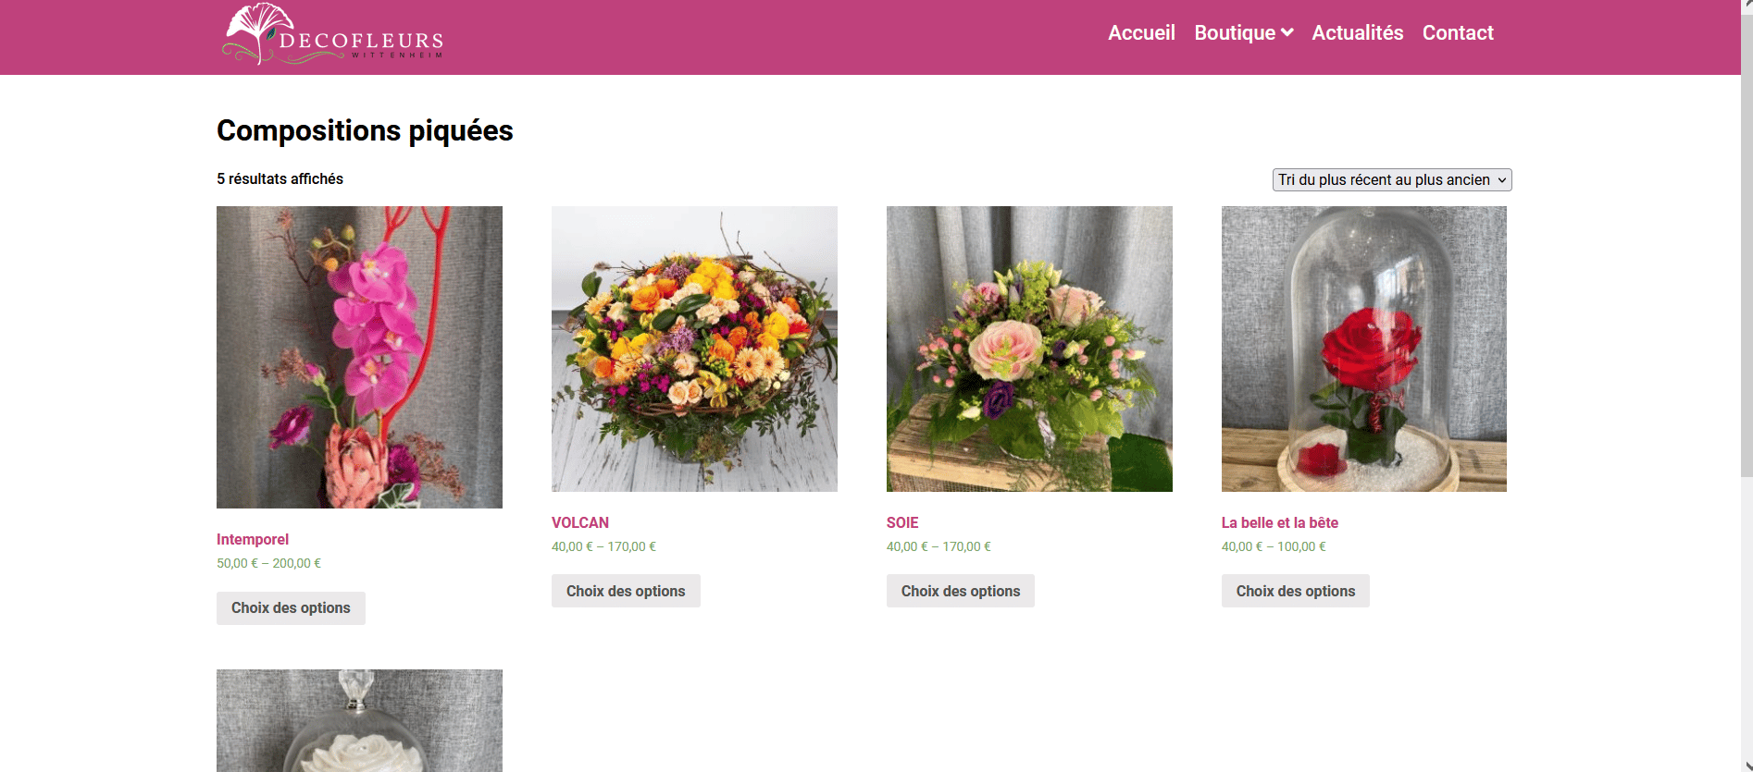
Task: Open the red rose dome image
Action: click(1363, 349)
